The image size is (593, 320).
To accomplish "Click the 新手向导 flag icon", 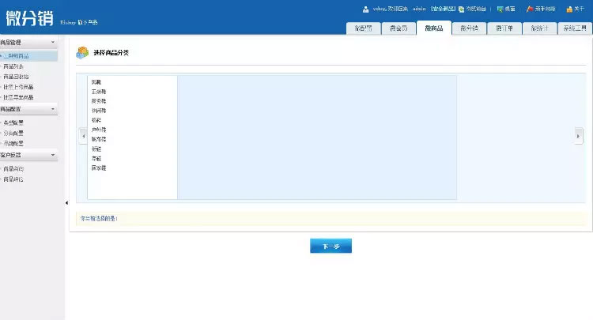I will pos(530,9).
